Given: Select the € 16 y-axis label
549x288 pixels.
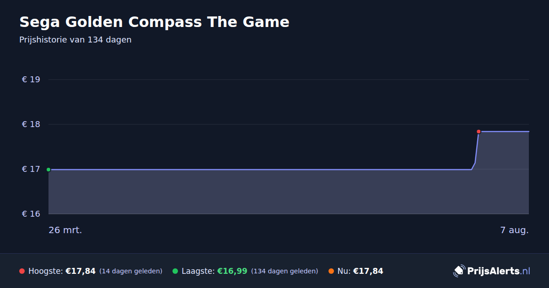Looking at the screenshot, I should click(31, 214).
